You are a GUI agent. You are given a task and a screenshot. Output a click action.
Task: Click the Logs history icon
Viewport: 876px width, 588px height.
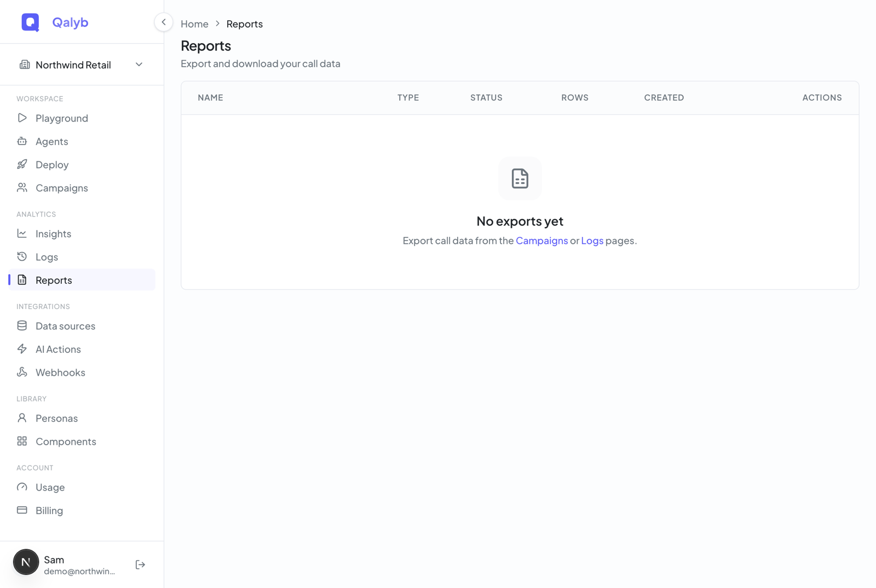[x=22, y=257]
